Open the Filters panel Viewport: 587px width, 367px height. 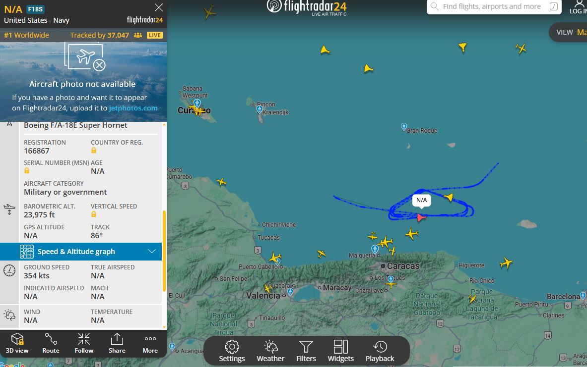tap(306, 351)
